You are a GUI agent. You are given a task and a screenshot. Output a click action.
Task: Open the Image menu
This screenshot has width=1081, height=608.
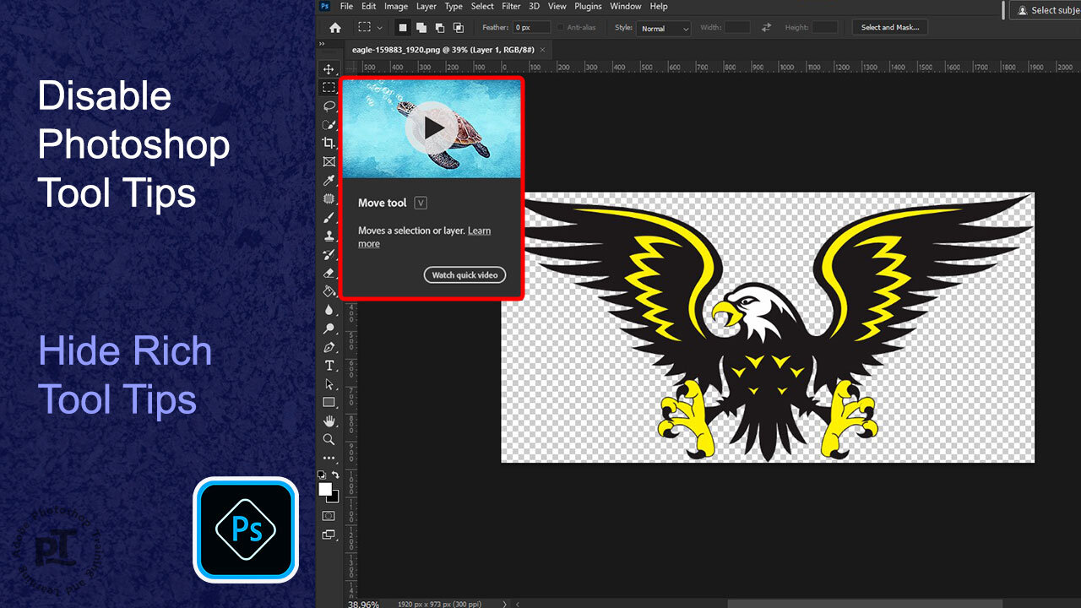tap(396, 6)
